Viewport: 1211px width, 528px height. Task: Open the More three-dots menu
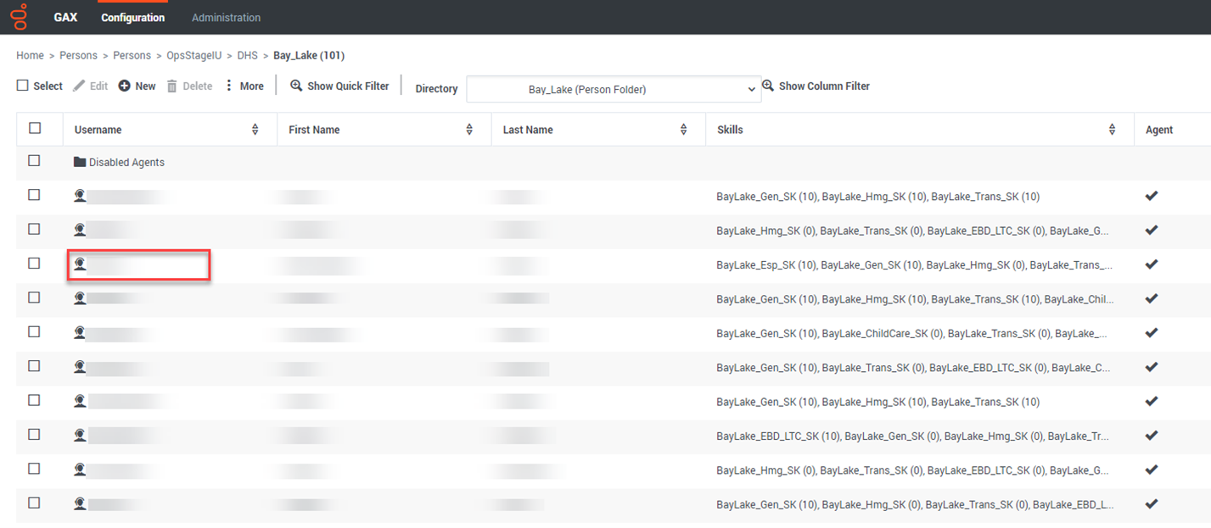229,86
